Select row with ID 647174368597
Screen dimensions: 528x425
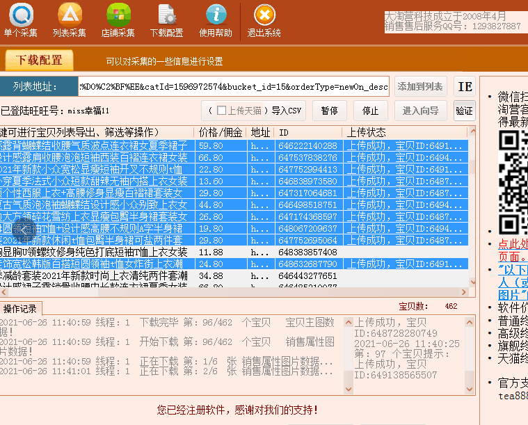pos(234,216)
